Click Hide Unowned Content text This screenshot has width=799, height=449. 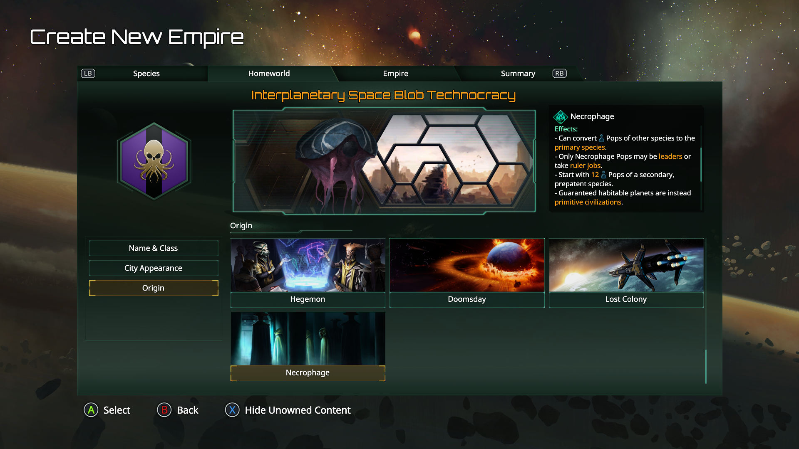coord(298,410)
